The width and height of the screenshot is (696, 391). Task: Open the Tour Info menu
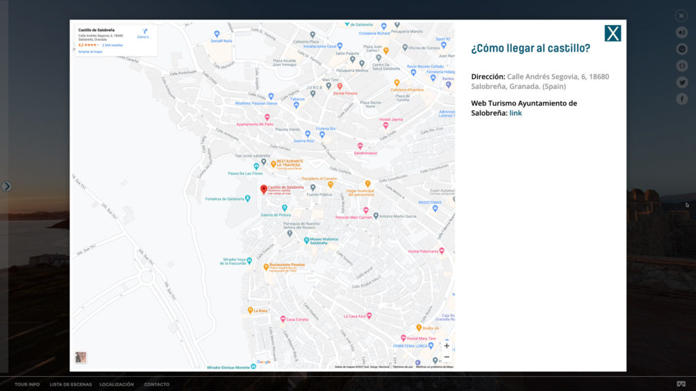(27, 384)
